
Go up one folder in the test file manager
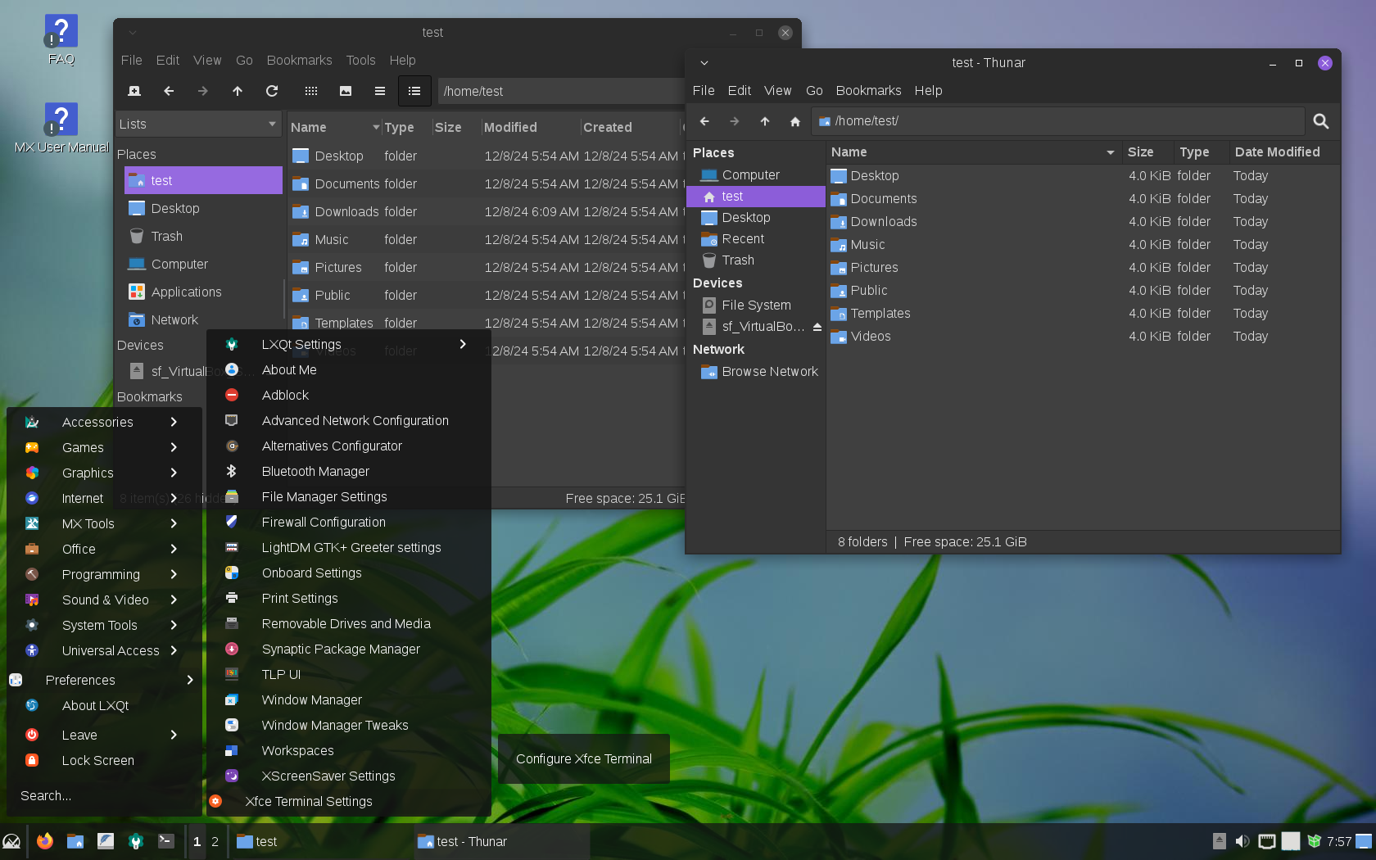(x=238, y=91)
